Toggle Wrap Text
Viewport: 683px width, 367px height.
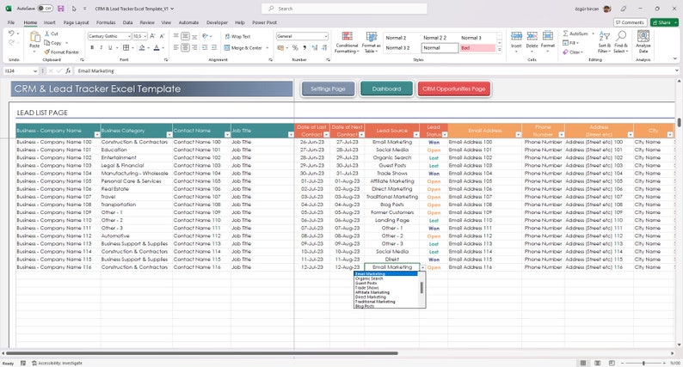tap(237, 37)
